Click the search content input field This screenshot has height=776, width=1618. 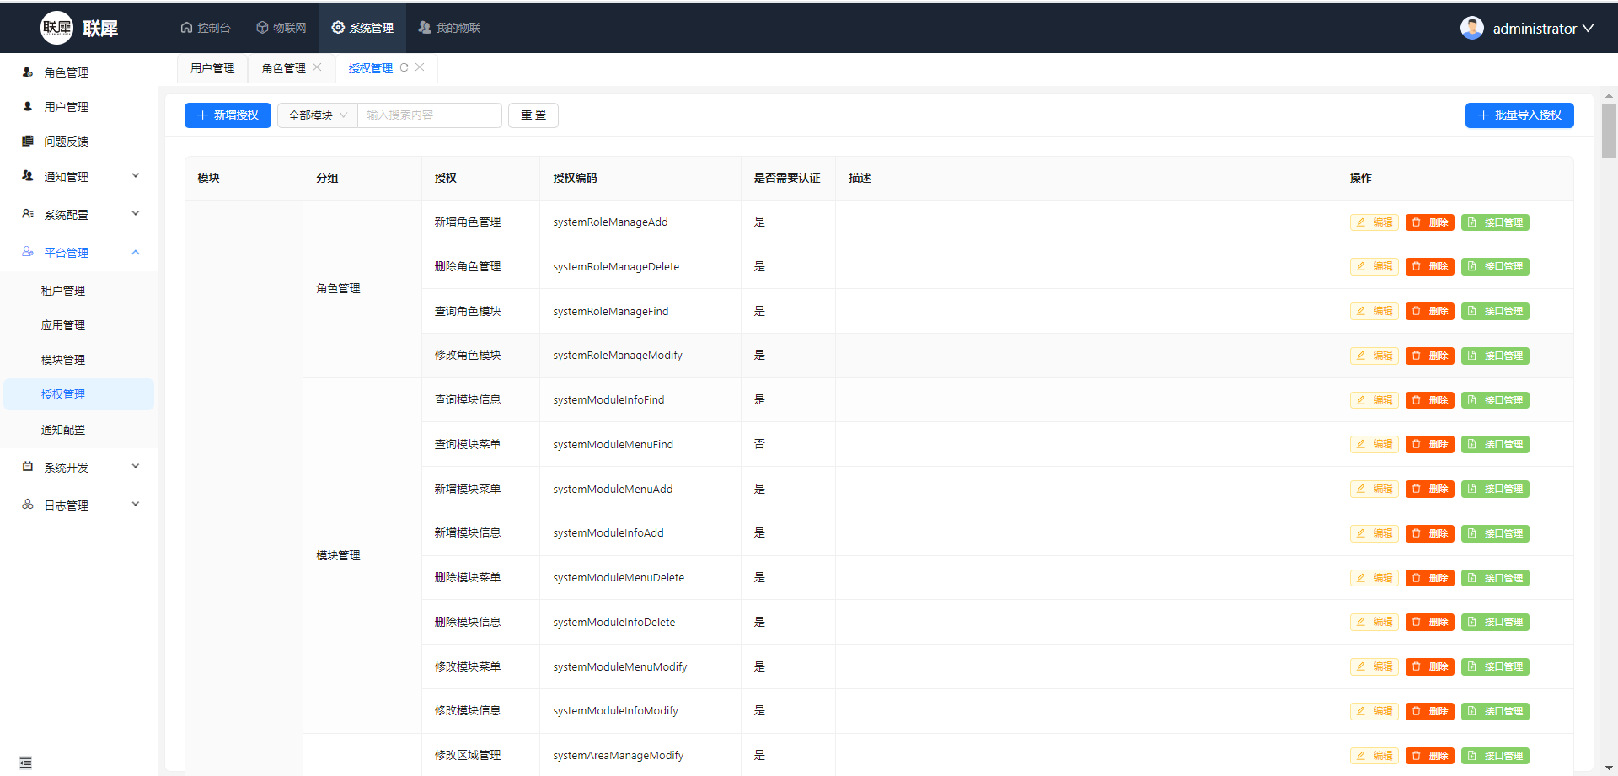(x=430, y=115)
